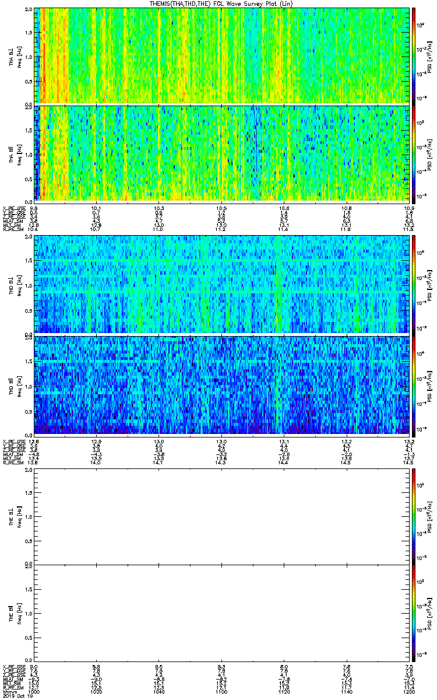Screen dimensions: 437x700
Task: Click the 1100 time tick label
Action: (221, 692)
